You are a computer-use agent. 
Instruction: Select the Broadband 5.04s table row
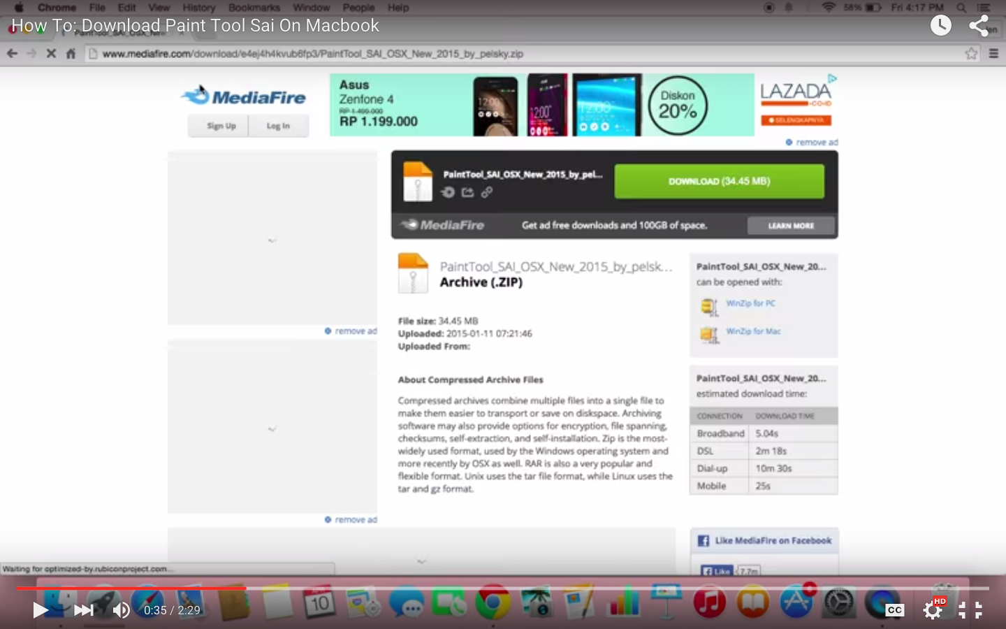(x=764, y=433)
